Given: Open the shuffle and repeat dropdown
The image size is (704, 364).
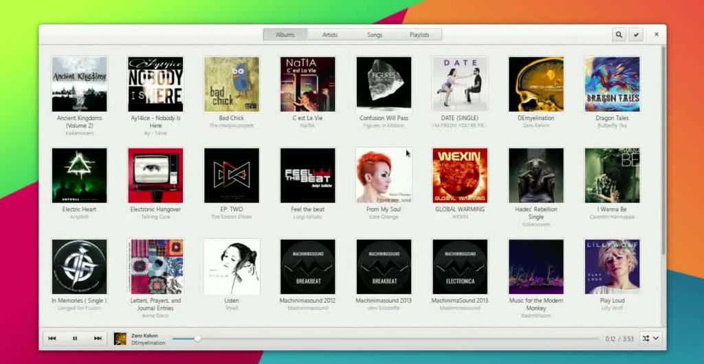Looking at the screenshot, I should tap(650, 339).
